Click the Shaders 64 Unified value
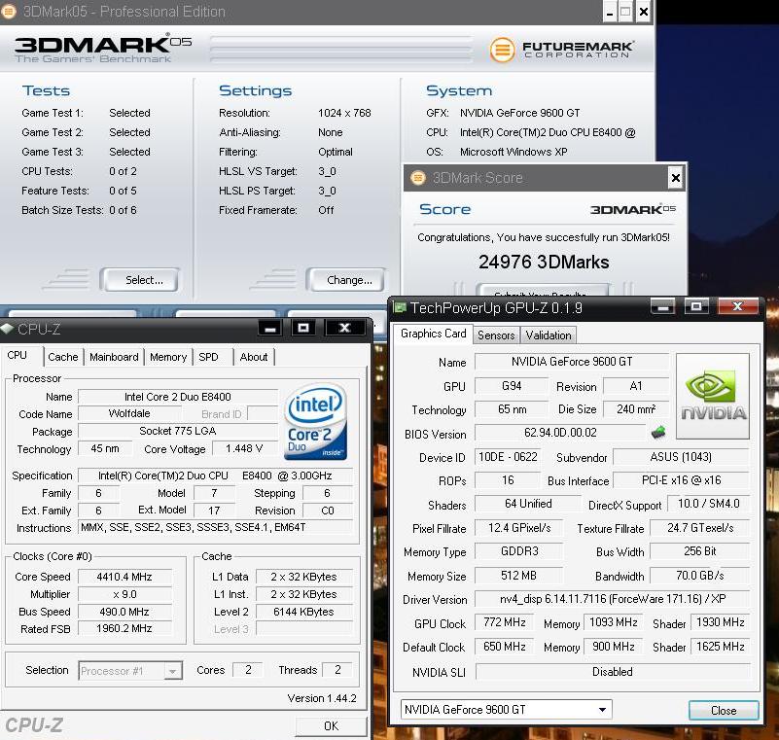779x740 pixels. point(528,504)
